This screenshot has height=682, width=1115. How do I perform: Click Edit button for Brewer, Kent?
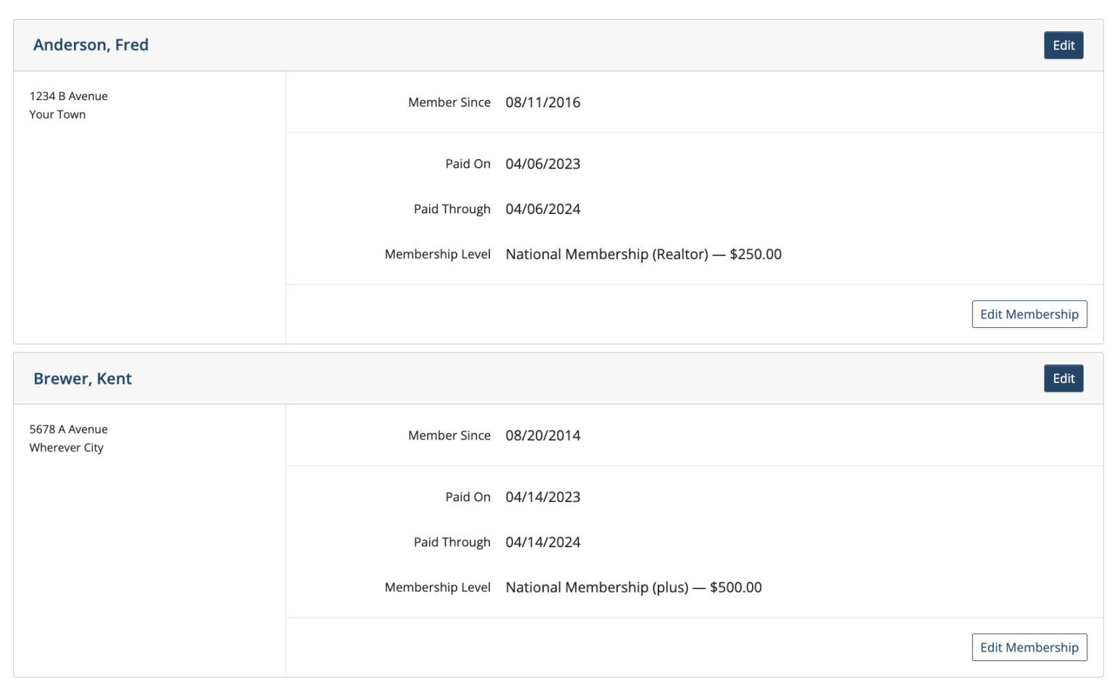pyautogui.click(x=1063, y=378)
